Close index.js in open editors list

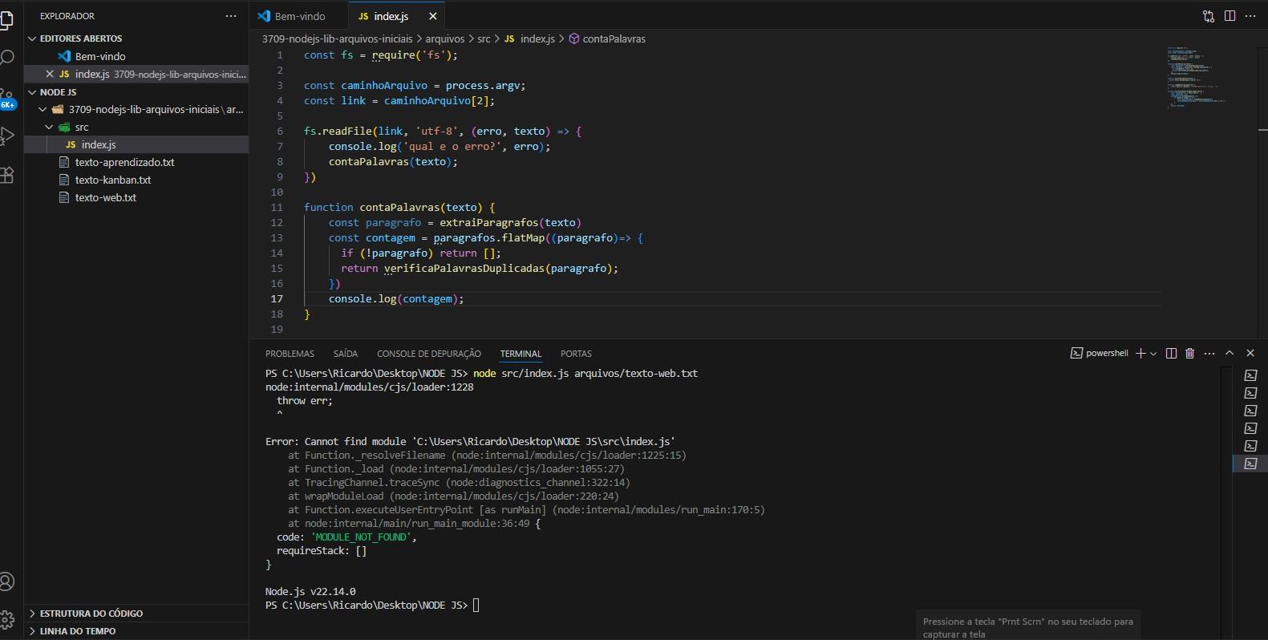50,74
